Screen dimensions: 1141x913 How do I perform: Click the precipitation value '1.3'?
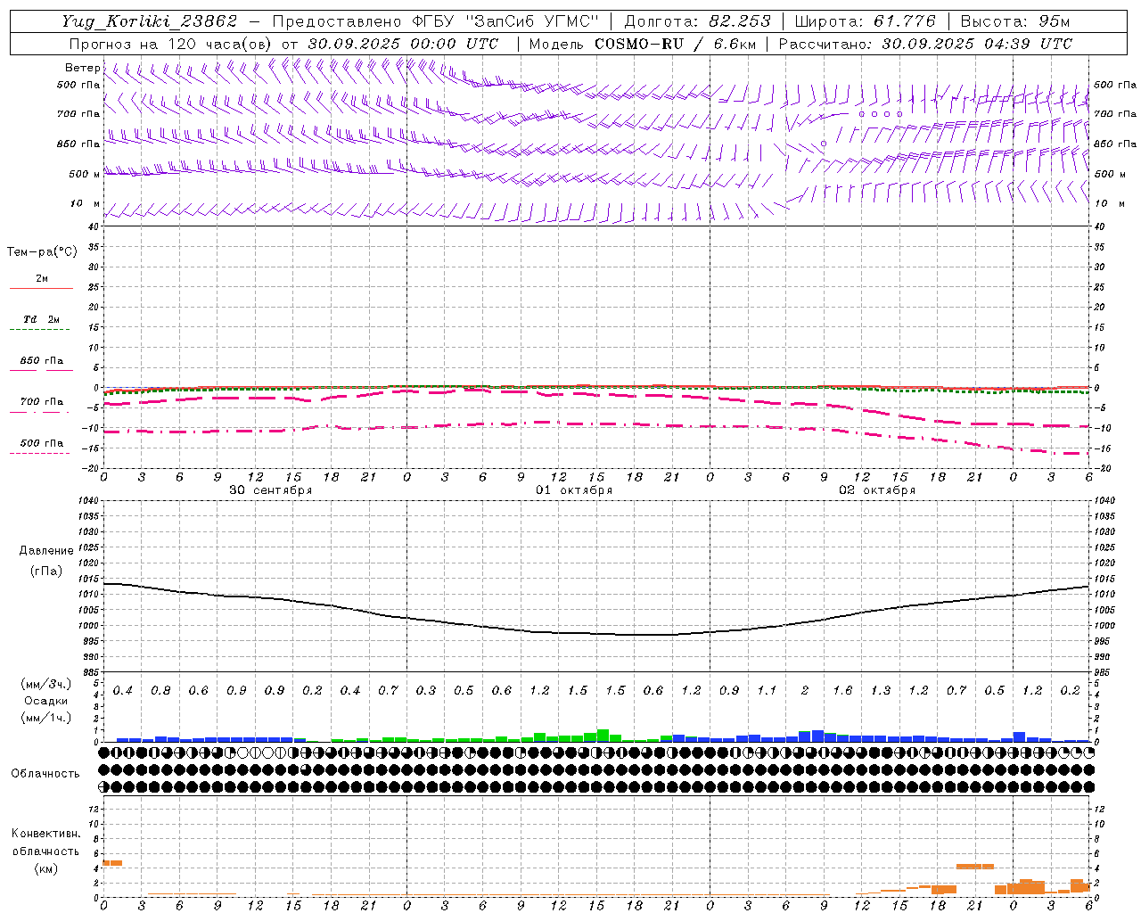click(881, 691)
